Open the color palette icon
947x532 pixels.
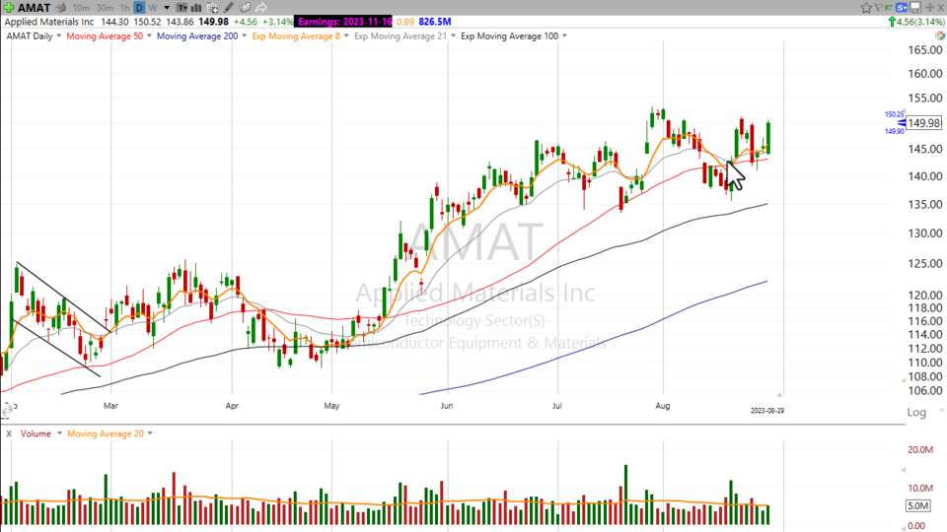tap(940, 35)
